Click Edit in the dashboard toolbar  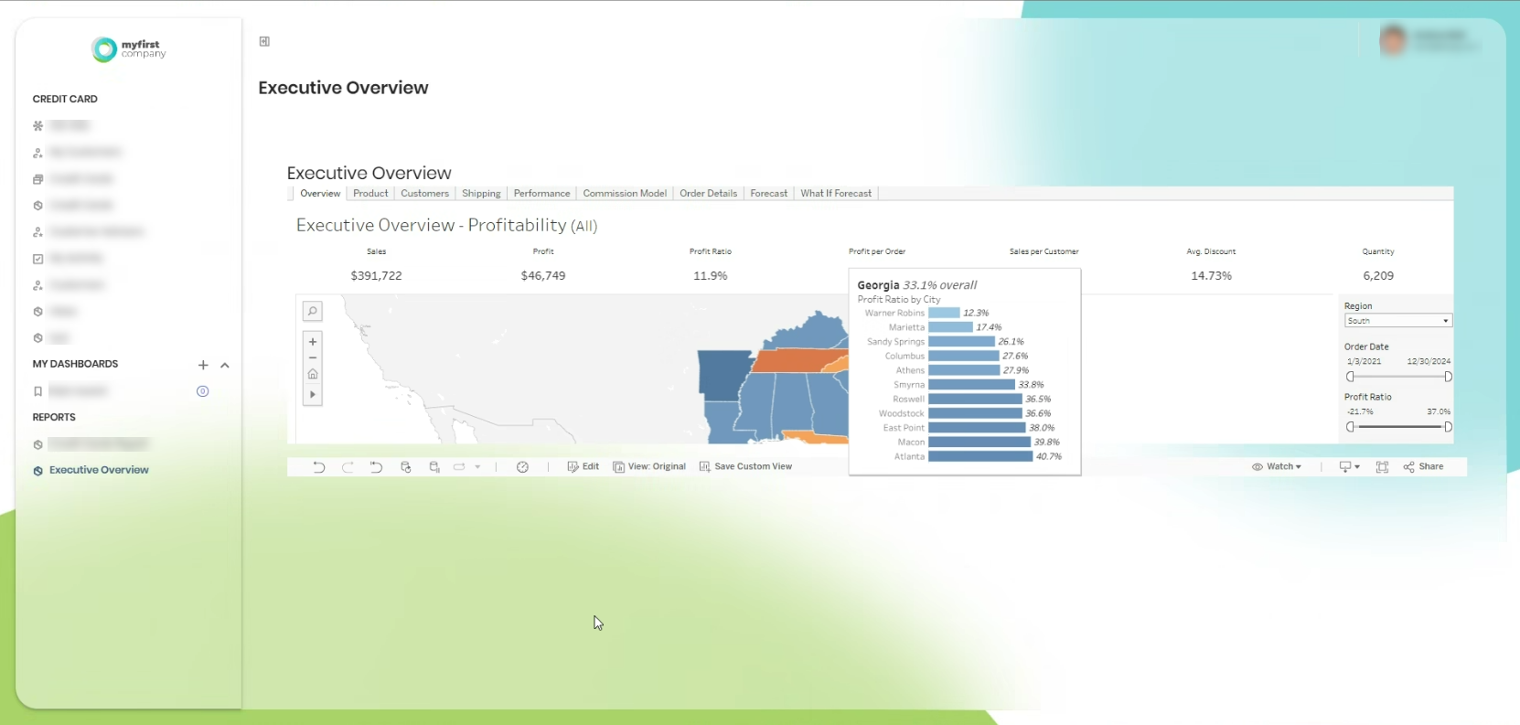coord(583,466)
